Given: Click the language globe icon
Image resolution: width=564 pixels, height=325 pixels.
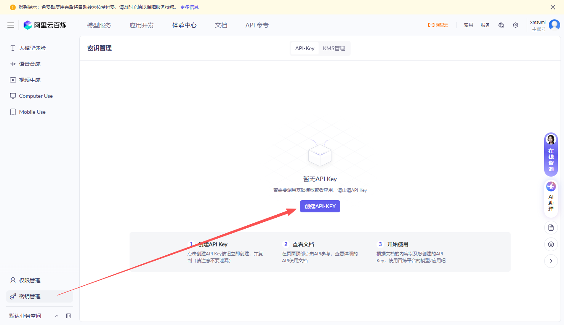Looking at the screenshot, I should pyautogui.click(x=501, y=25).
